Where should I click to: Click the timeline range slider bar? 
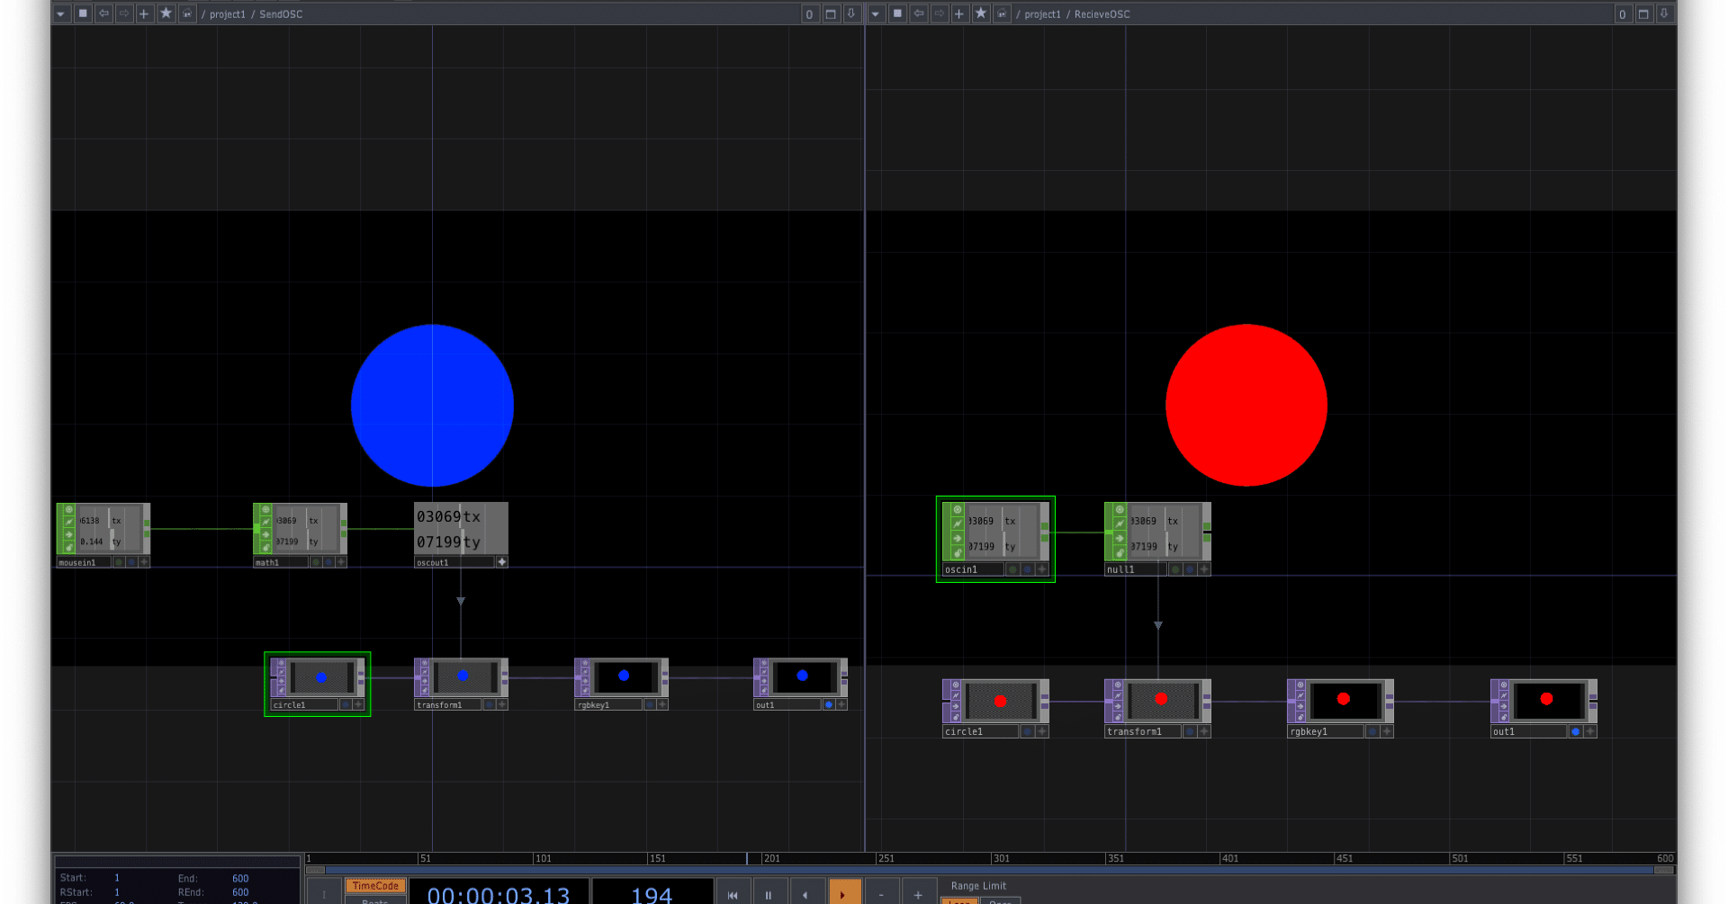pos(990,870)
